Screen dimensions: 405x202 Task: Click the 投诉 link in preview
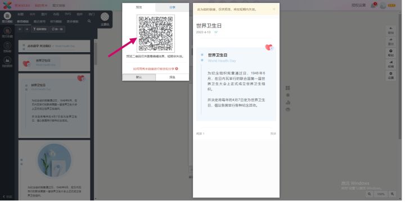point(273,134)
